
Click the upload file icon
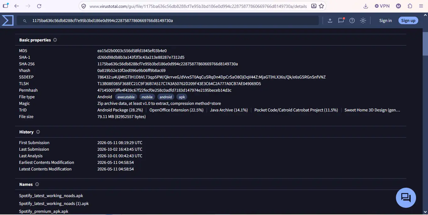coord(330,20)
